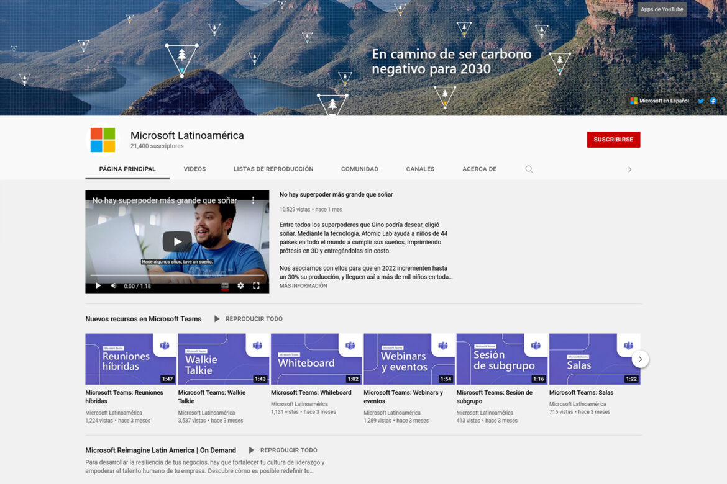
Task: Click the featured video progress bar
Action: (x=177, y=276)
